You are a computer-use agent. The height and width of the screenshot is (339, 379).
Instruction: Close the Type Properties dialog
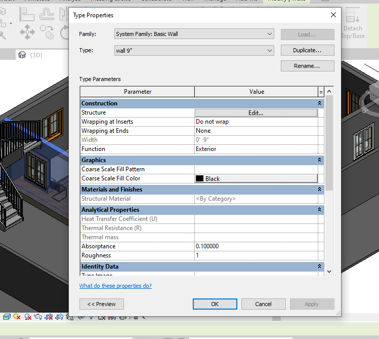click(333, 15)
